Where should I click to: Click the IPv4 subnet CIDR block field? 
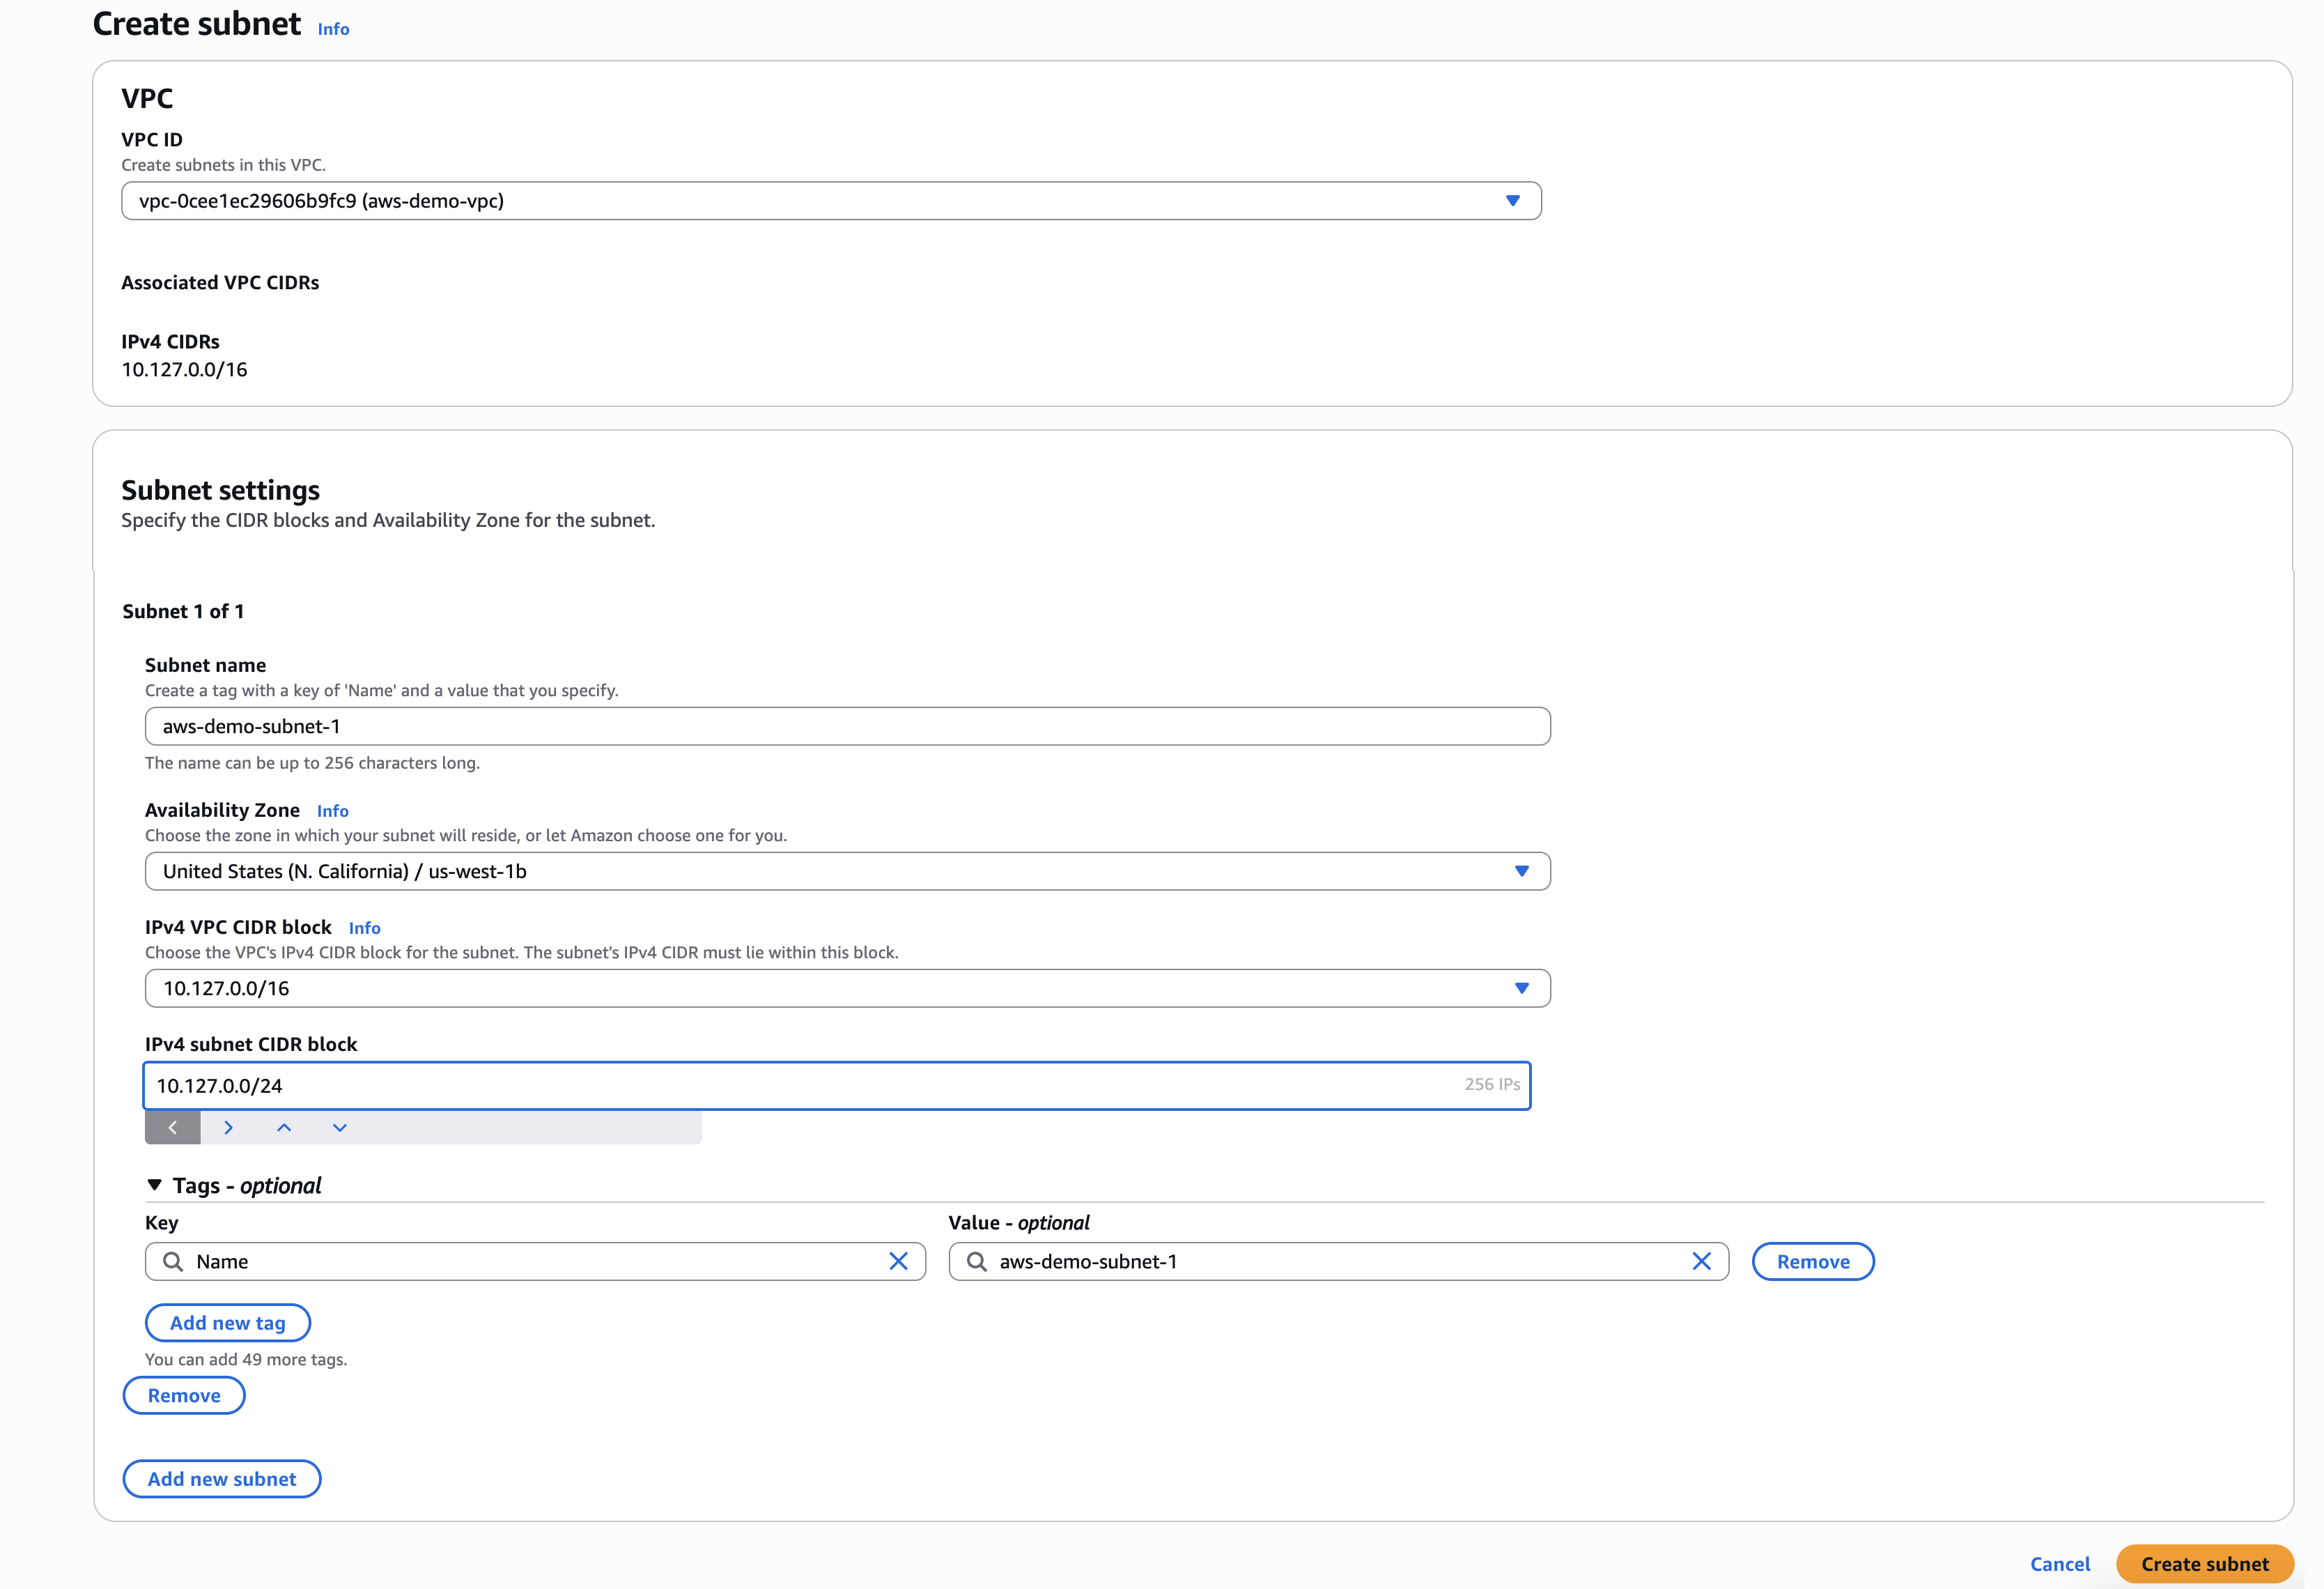pos(837,1086)
